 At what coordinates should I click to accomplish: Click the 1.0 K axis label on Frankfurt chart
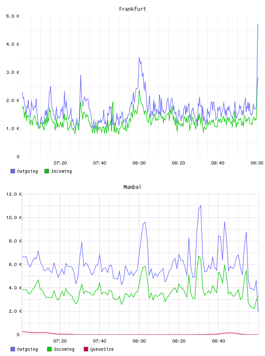(x=13, y=129)
